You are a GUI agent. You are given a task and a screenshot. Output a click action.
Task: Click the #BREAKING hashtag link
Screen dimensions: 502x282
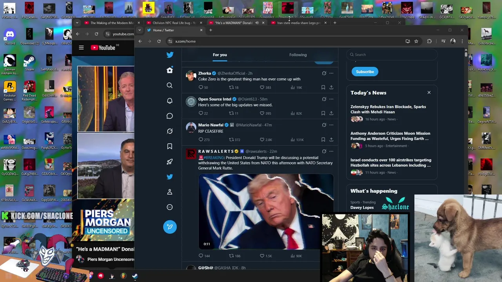[x=214, y=157]
